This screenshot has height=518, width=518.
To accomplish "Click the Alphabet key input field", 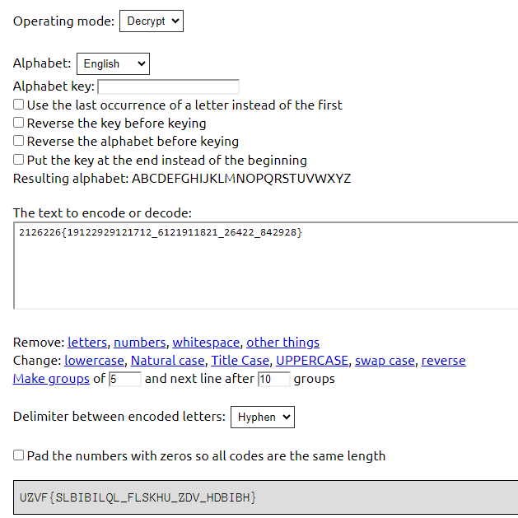I will coord(168,87).
